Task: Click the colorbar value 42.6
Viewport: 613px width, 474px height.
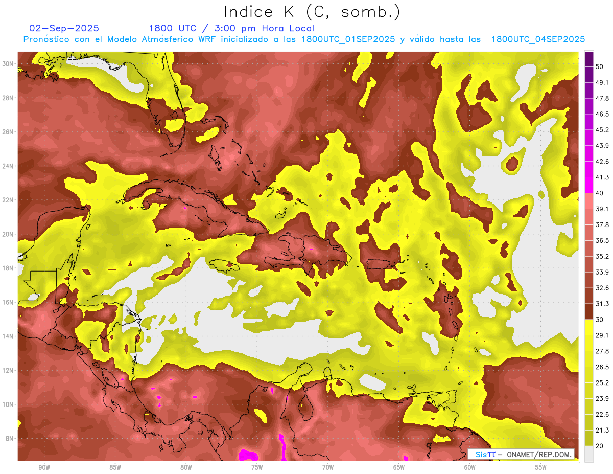Action: coord(602,162)
